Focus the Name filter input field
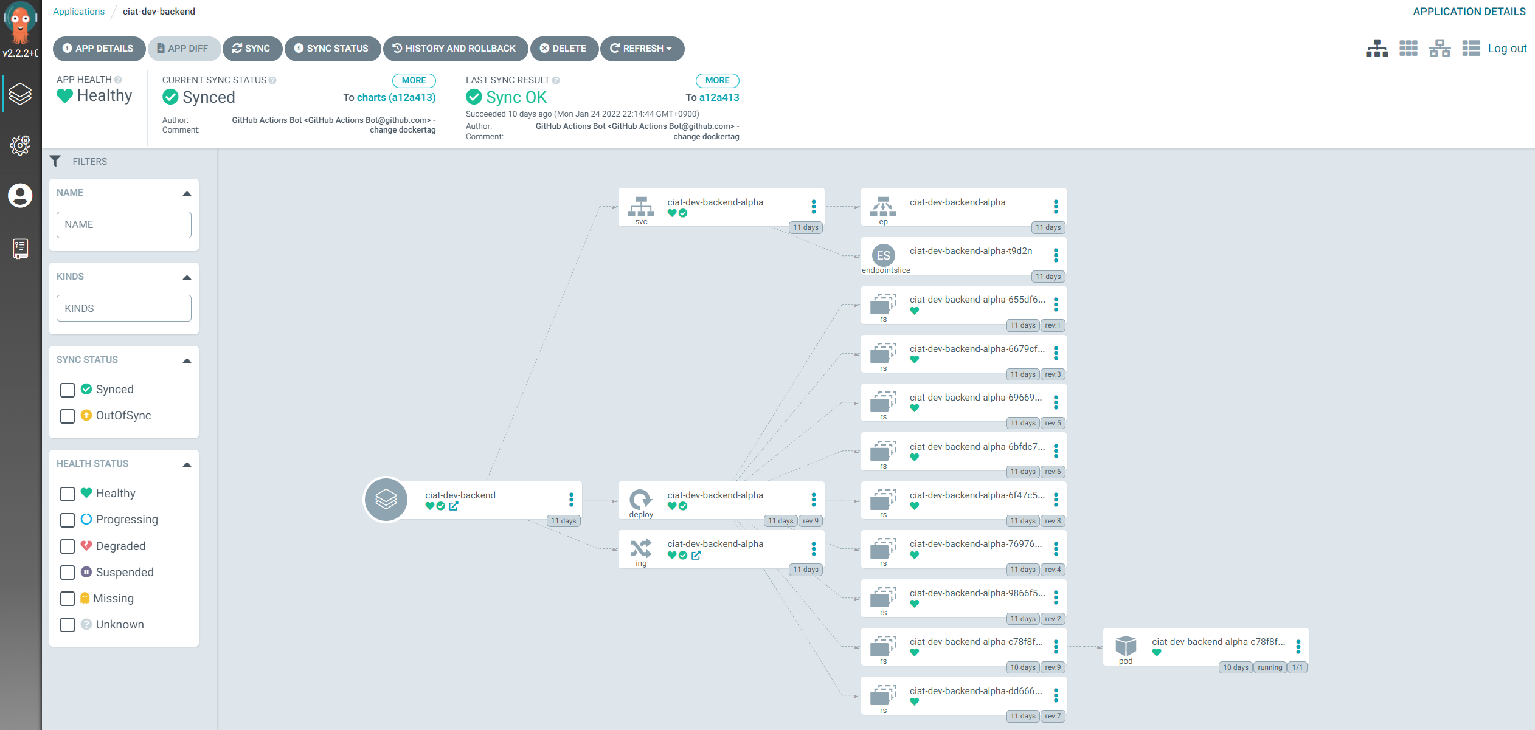This screenshot has height=730, width=1535. coord(124,225)
